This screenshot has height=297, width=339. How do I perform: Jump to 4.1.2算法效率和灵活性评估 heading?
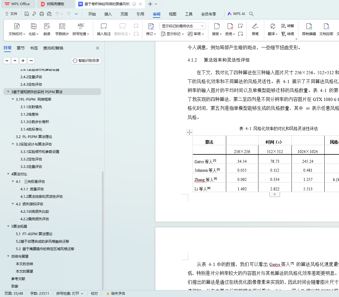pyautogui.click(x=41, y=196)
